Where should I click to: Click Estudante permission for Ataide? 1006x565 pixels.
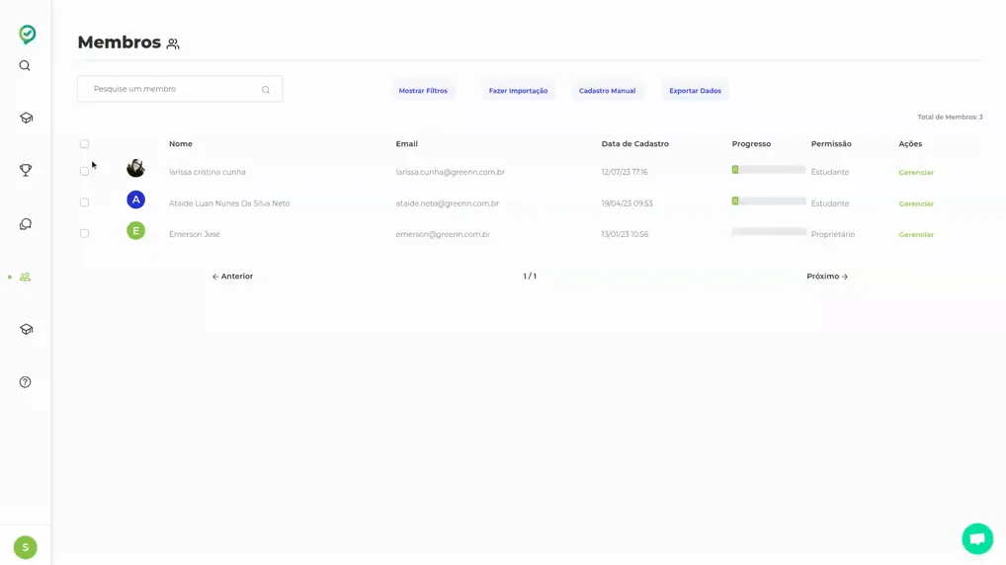tap(829, 203)
